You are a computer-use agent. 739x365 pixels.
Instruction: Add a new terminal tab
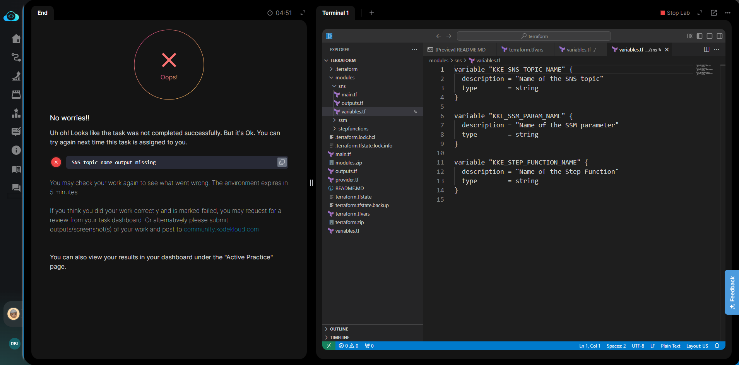(371, 13)
